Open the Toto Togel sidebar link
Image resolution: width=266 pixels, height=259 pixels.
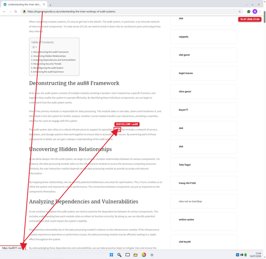coord(185,165)
